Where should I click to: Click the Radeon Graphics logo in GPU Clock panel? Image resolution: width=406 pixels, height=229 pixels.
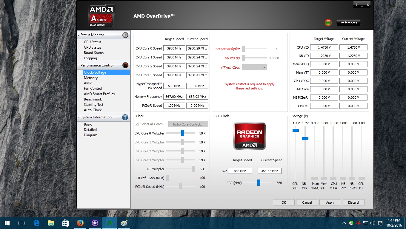click(249, 136)
